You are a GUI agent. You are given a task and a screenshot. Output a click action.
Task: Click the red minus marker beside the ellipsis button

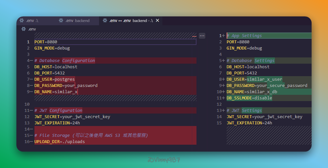(x=194, y=36)
